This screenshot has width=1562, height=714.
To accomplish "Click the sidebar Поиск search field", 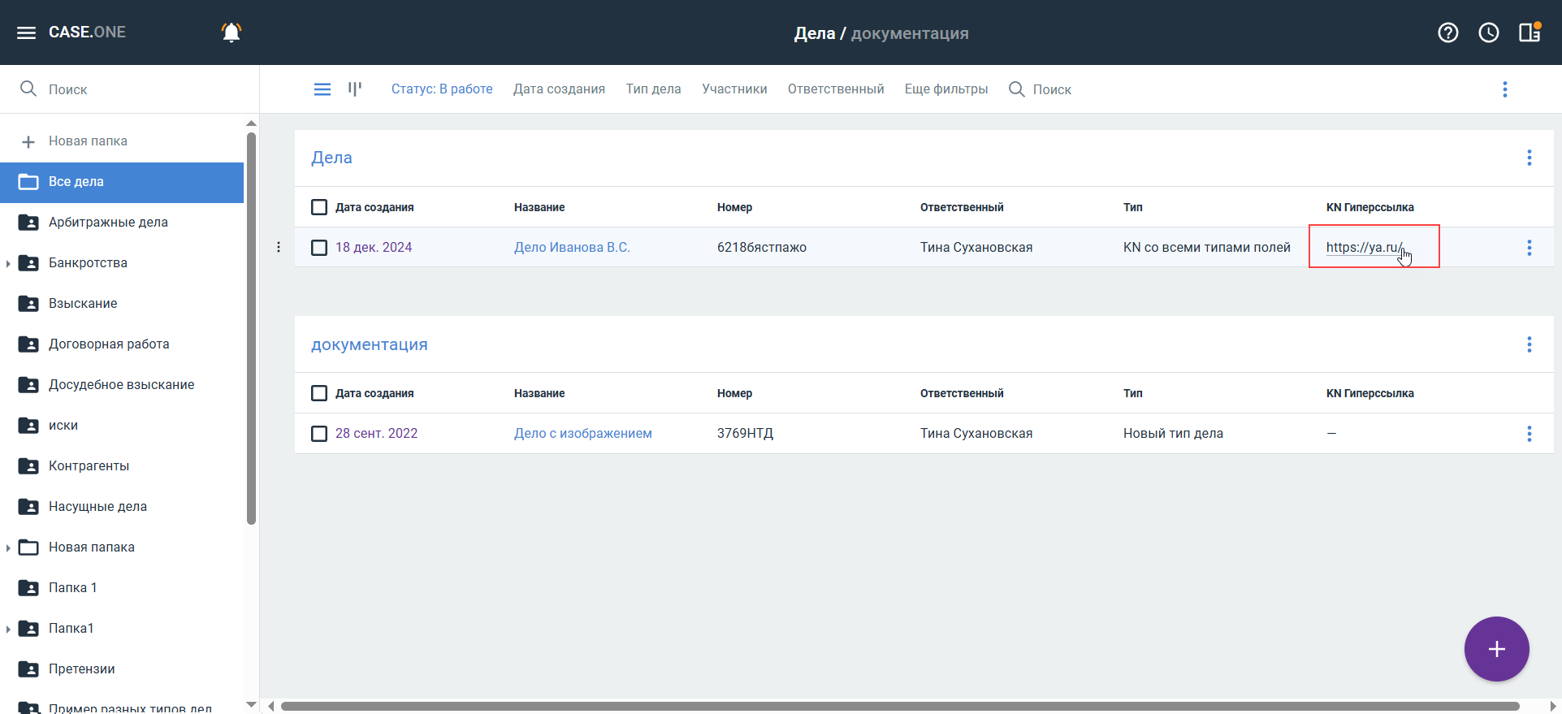I will click(130, 89).
